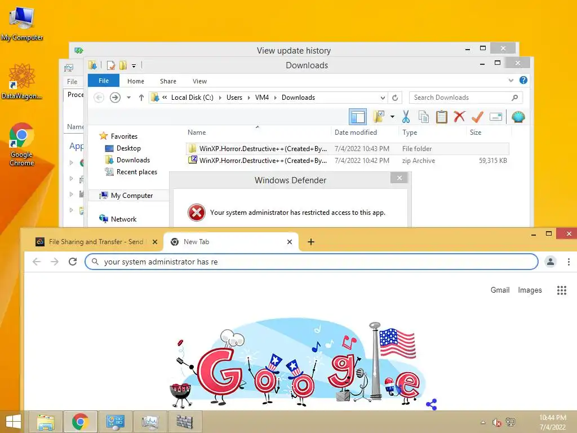This screenshot has width=577, height=433.
Task: Open the Share ribbon tab
Action: pyautogui.click(x=168, y=81)
